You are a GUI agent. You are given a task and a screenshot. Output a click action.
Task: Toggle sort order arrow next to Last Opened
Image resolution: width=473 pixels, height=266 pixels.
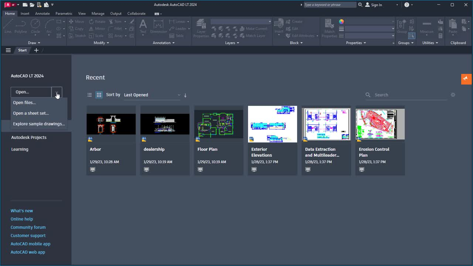(x=185, y=95)
